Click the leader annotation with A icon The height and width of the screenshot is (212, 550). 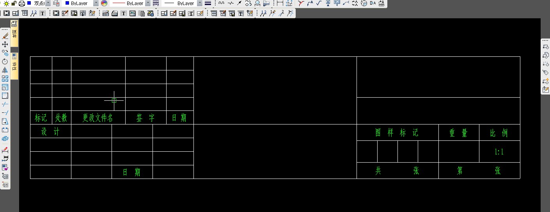[310, 3]
